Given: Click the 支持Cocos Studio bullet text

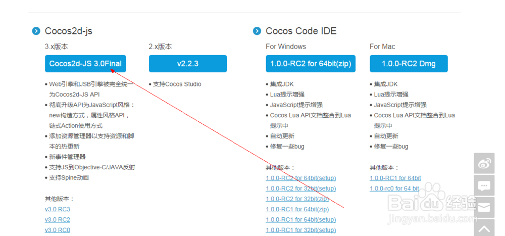Looking at the screenshot, I should pos(177,84).
